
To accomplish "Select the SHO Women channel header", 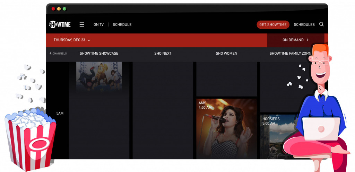I will (226, 54).
